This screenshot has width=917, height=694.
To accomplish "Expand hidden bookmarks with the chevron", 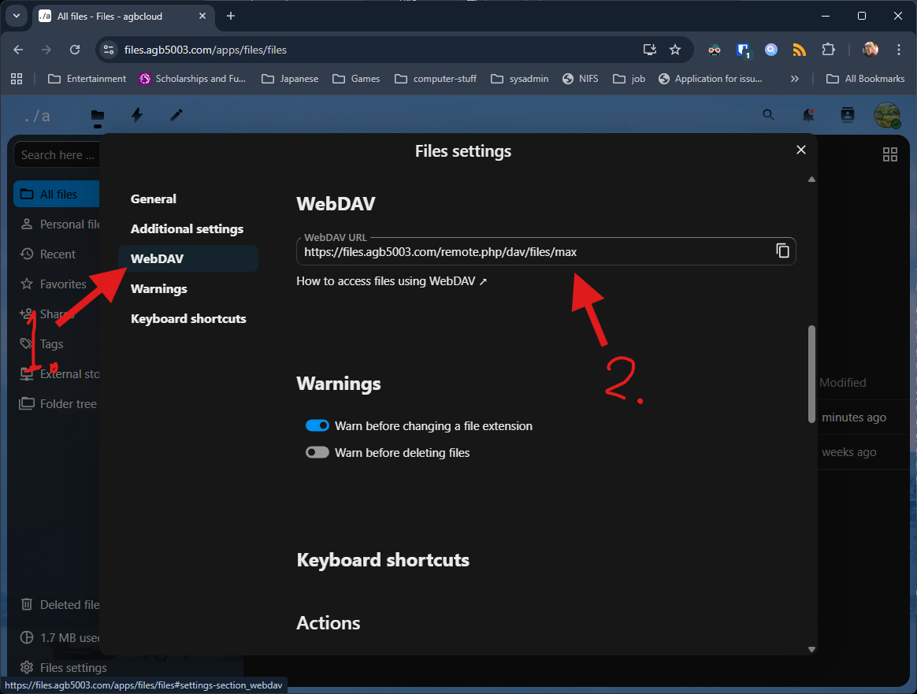I will click(x=795, y=78).
